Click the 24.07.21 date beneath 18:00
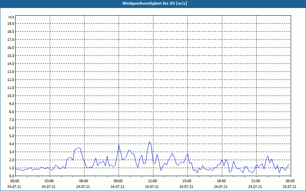The image size is (306, 191). (221, 187)
